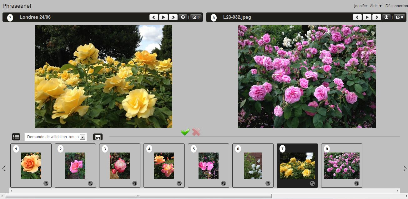Image resolution: width=408 pixels, height=199 pixels.
Task: Click magnifier icon on thumbnail 7
Action: coord(312,183)
